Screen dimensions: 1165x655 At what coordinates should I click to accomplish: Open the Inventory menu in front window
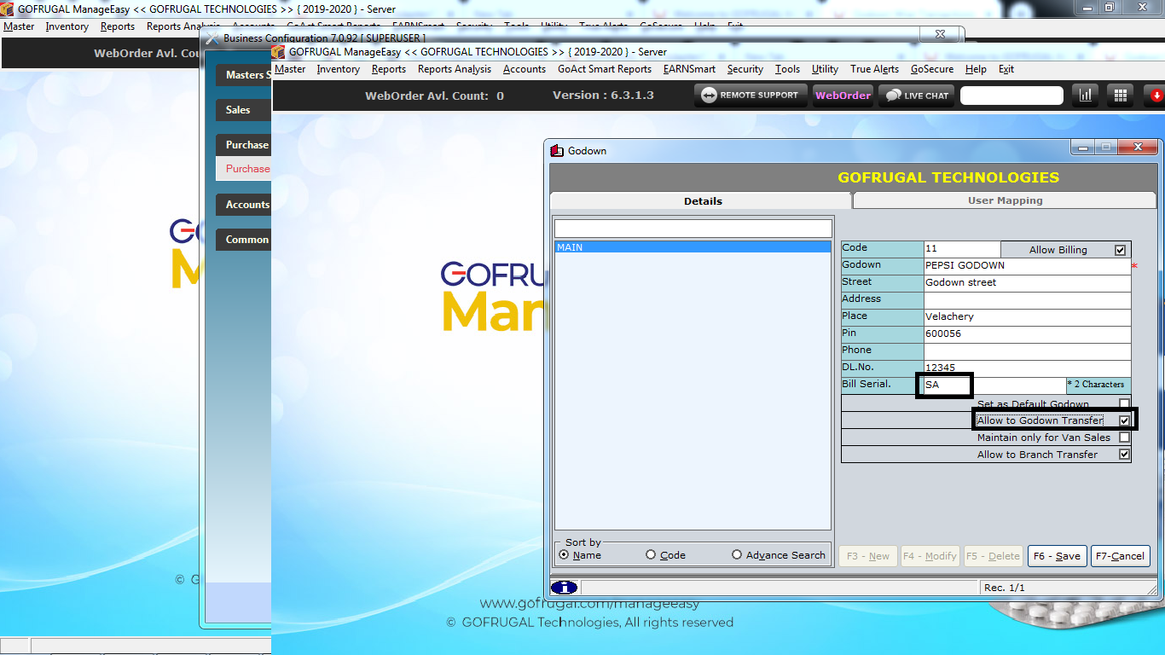(x=338, y=69)
